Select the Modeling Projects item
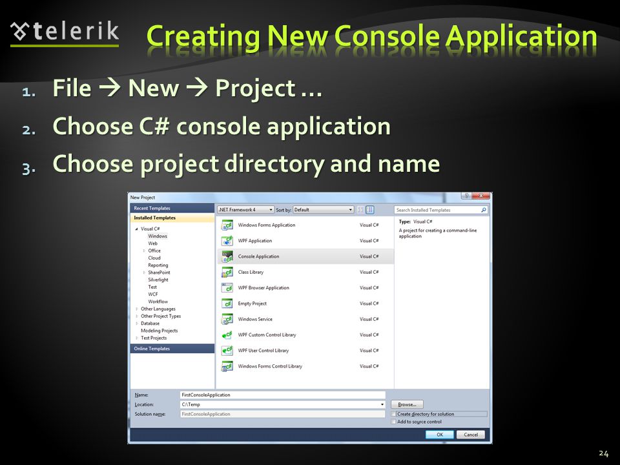The height and width of the screenshot is (465, 620). click(x=159, y=331)
